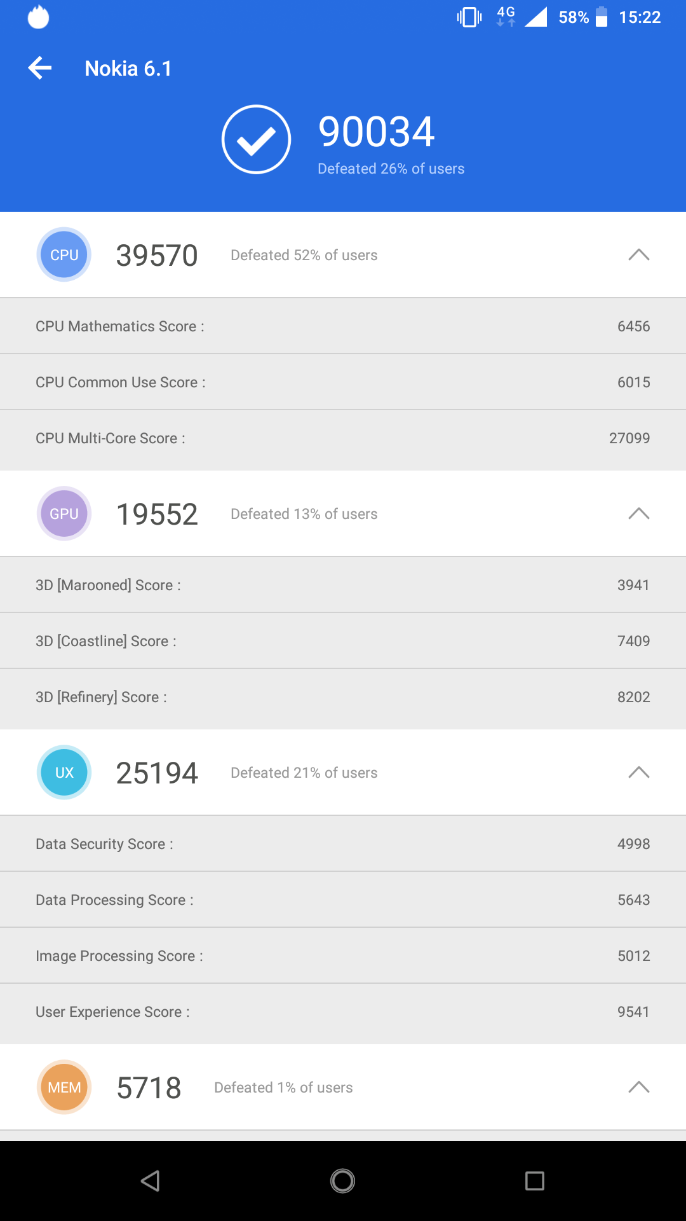Tap the teal UX badge icon
The image size is (686, 1221).
tap(64, 772)
